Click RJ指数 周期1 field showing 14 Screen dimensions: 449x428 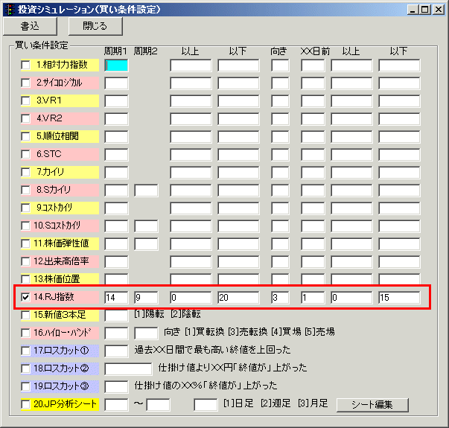(x=116, y=298)
